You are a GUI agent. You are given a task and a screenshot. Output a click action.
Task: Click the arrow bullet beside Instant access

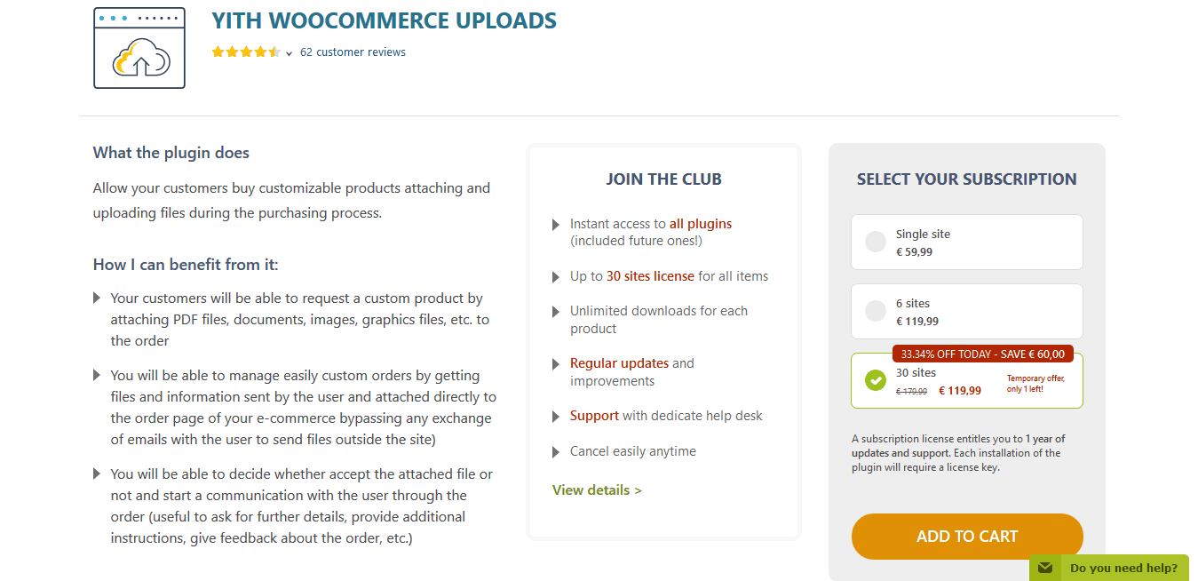[x=556, y=225]
